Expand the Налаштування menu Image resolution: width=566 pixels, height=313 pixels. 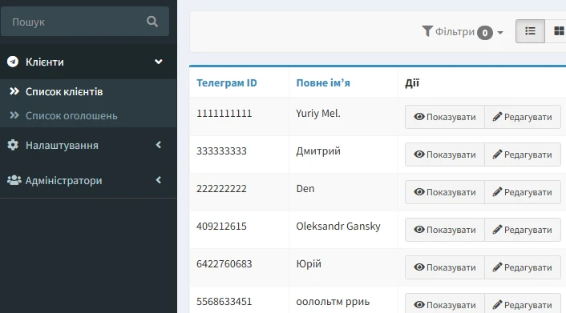point(88,145)
